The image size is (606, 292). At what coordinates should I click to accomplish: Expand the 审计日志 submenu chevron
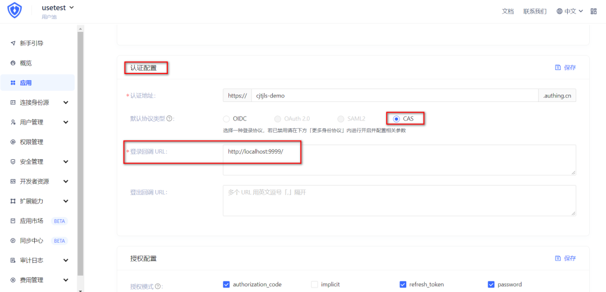66,260
